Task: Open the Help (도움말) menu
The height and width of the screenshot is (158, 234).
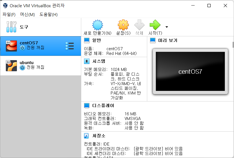Action: [x=49, y=14]
